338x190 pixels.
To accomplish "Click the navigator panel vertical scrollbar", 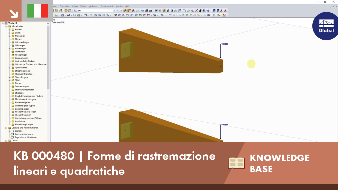I will [x=48, y=57].
